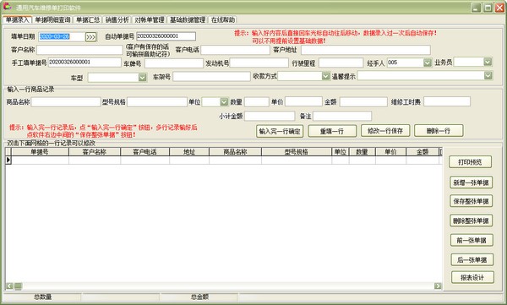
Task: Click the 单据号 column header
Action: [40, 152]
